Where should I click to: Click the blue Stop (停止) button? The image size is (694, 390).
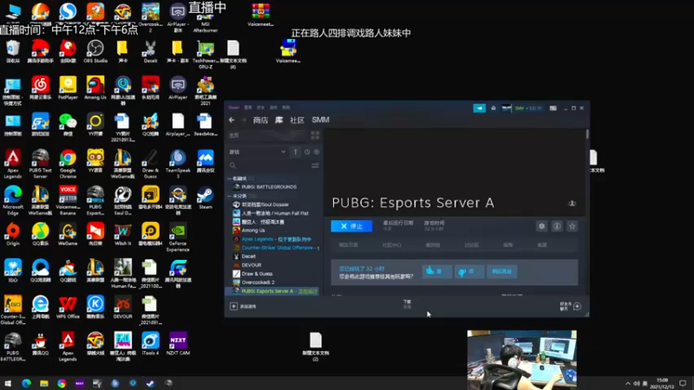tap(351, 226)
